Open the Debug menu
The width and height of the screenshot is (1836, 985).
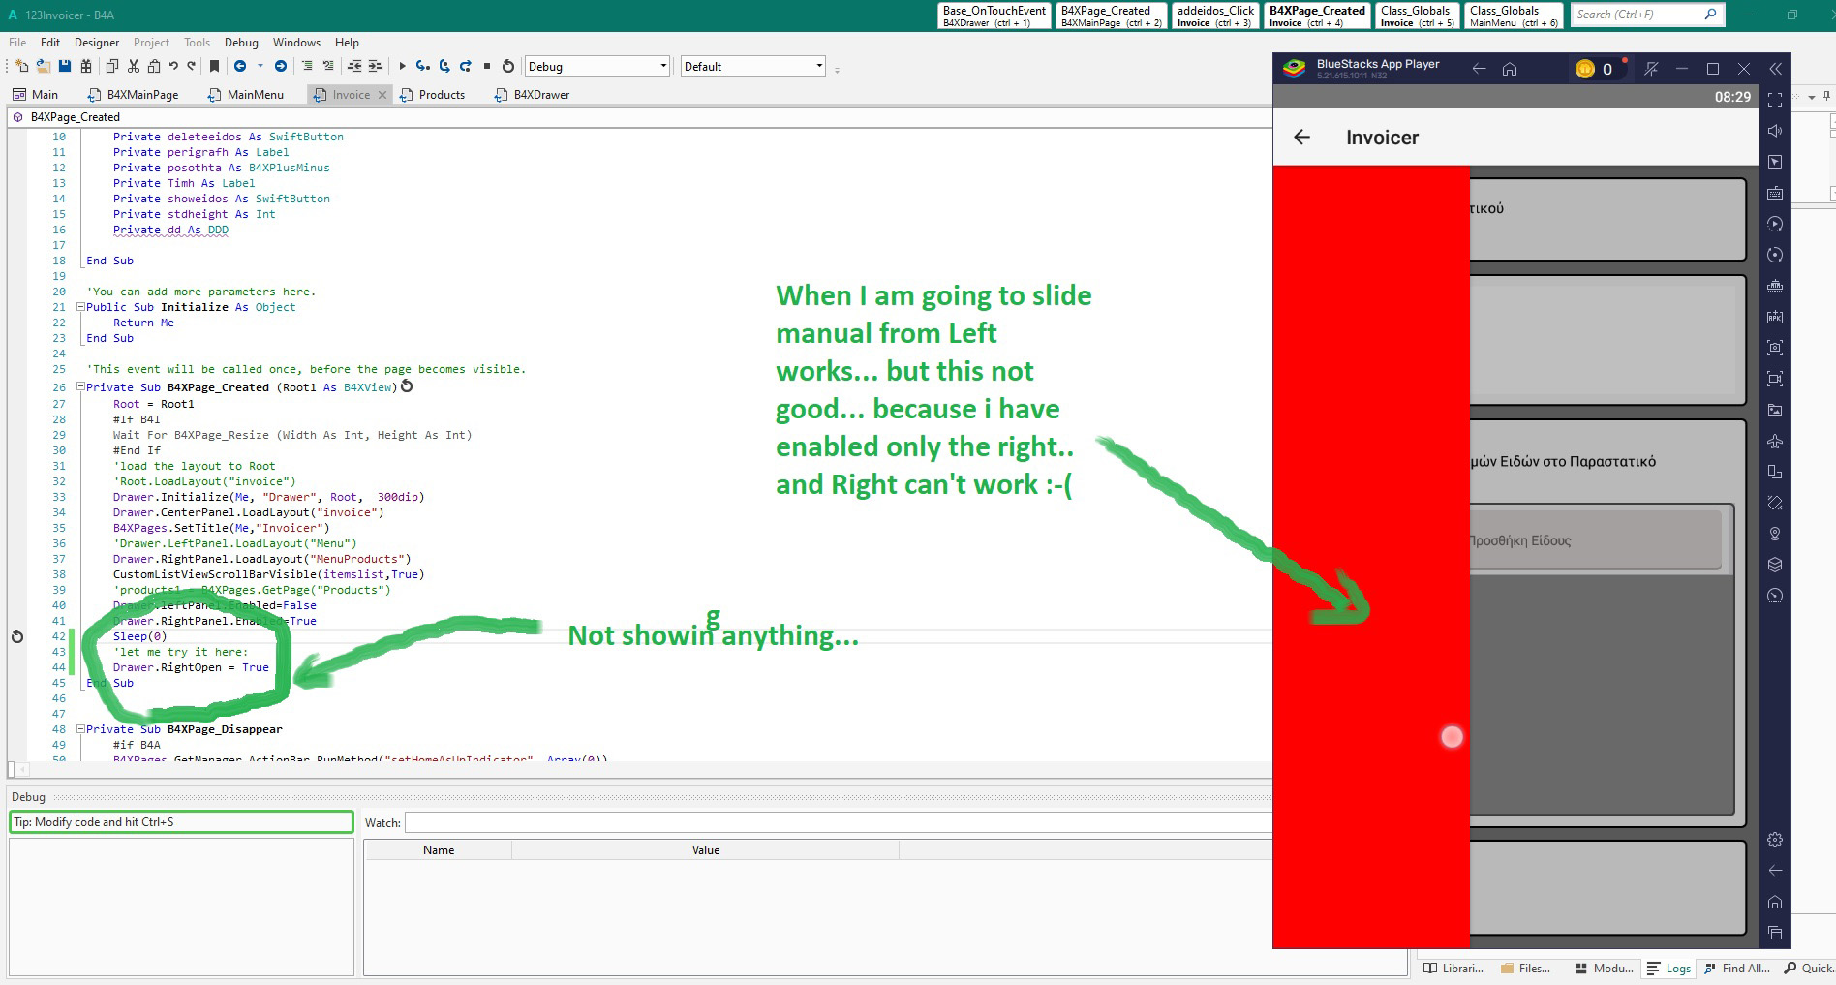point(241,43)
